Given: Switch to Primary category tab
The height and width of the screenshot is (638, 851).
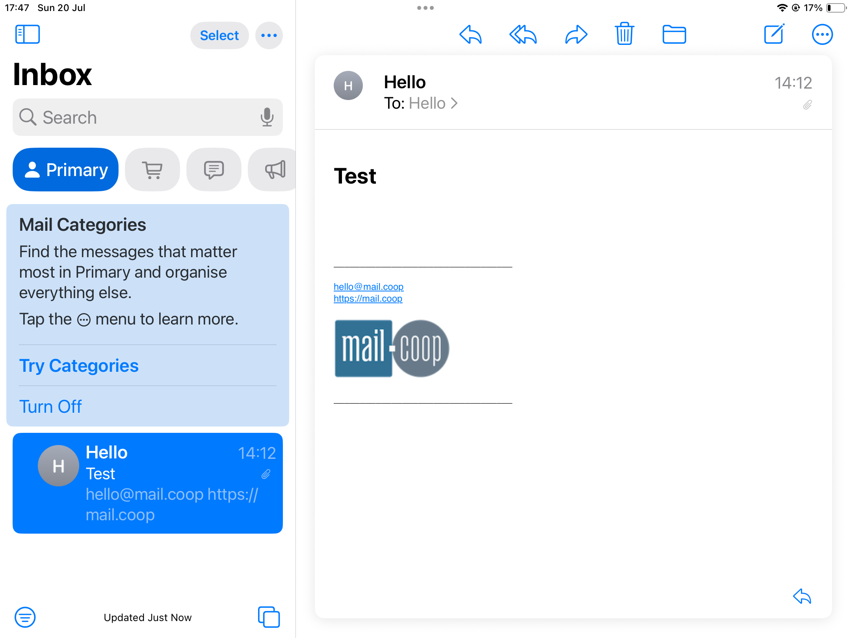Looking at the screenshot, I should [66, 170].
